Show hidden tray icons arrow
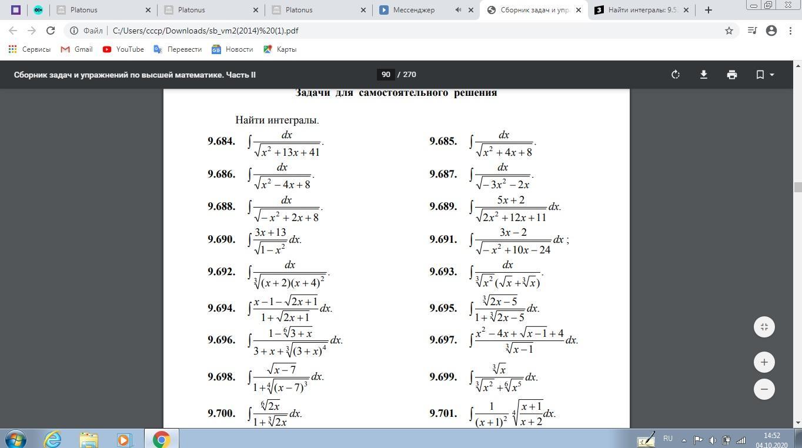This screenshot has width=802, height=448. tap(684, 440)
